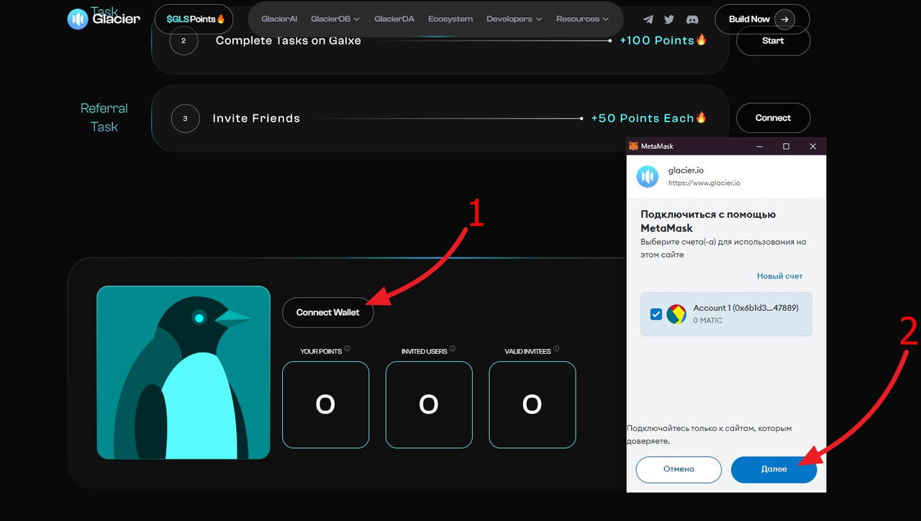Open the GlacierAI nav item

[279, 19]
